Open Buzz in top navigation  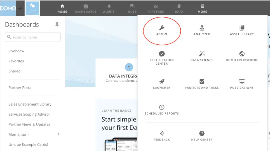point(132,9)
